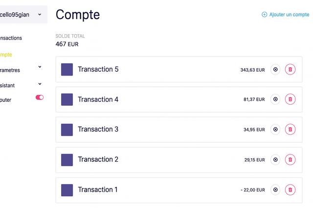This screenshot has width=313, height=208.
Task: Expand the Assistant sidebar section
Action: tap(40, 83)
